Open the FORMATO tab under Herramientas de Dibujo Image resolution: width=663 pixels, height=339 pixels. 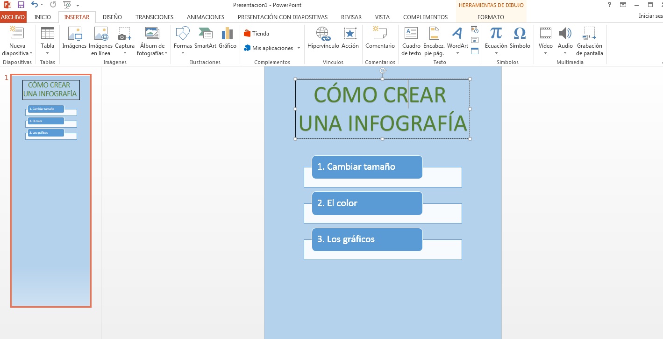click(x=491, y=17)
